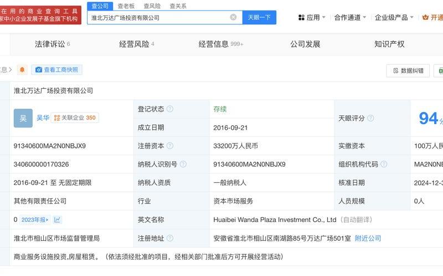Image resolution: width=443 pixels, height=276 pixels.
Task: Click the 存续 status value
Action: click(220, 109)
